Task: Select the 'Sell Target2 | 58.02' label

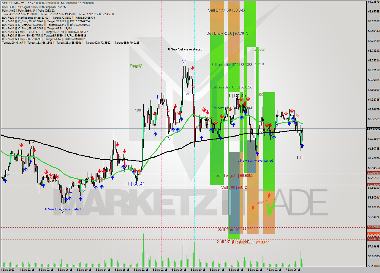Action: coord(235,230)
